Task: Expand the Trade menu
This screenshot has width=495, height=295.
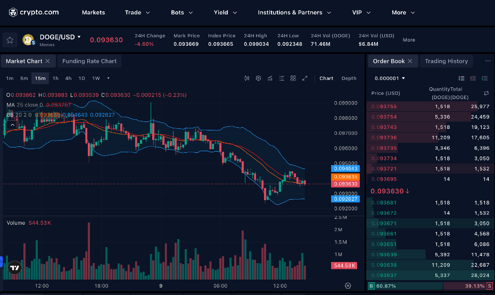Action: [137, 12]
